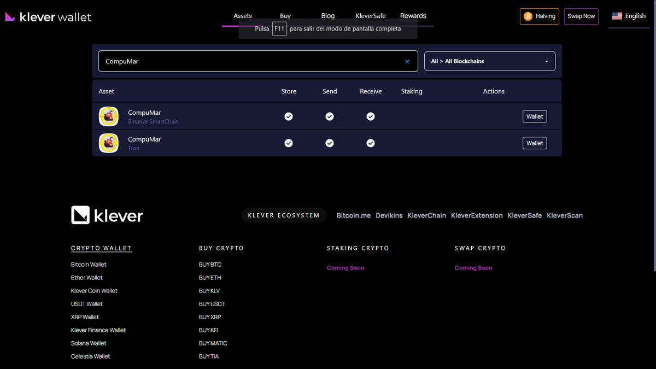656x369 pixels.
Task: Go to the Blog tab
Action: [328, 16]
